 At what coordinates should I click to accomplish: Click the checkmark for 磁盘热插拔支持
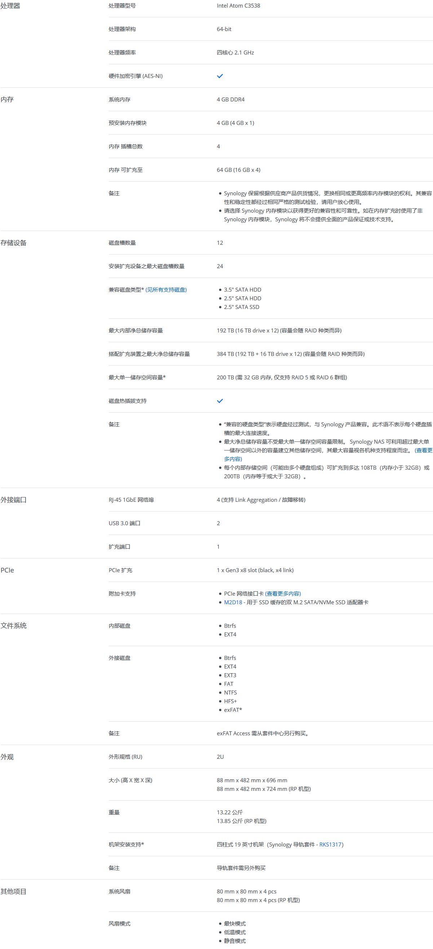pyautogui.click(x=220, y=401)
